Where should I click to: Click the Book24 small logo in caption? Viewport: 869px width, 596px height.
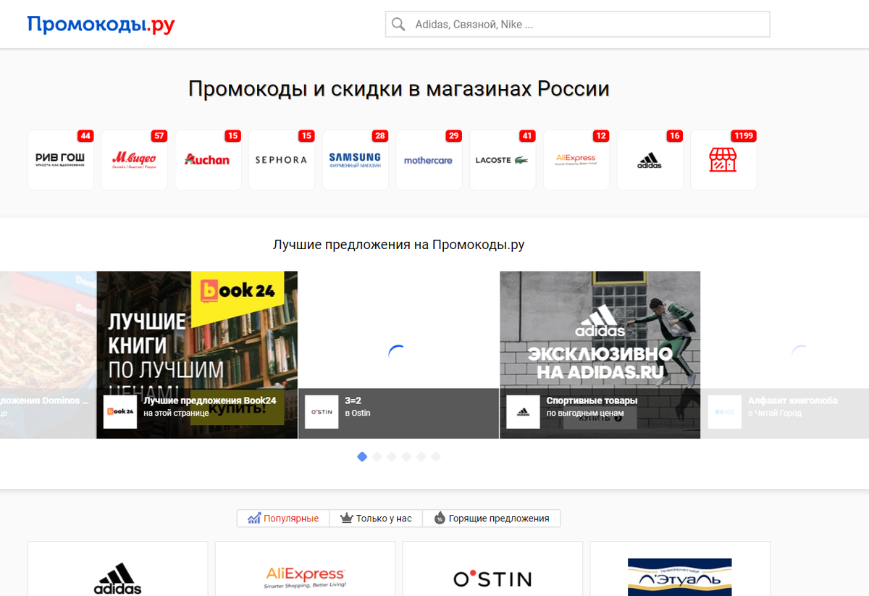click(120, 411)
